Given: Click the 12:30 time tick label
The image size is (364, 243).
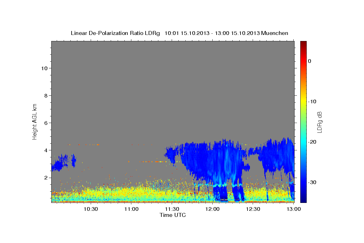Looking at the screenshot, I should tap(253, 209).
